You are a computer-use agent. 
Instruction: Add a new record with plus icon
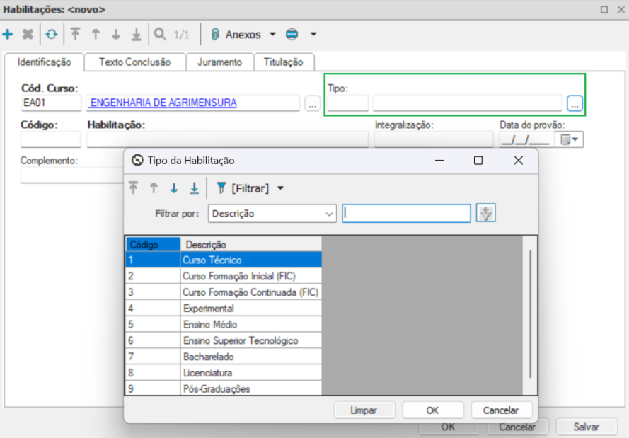point(8,35)
